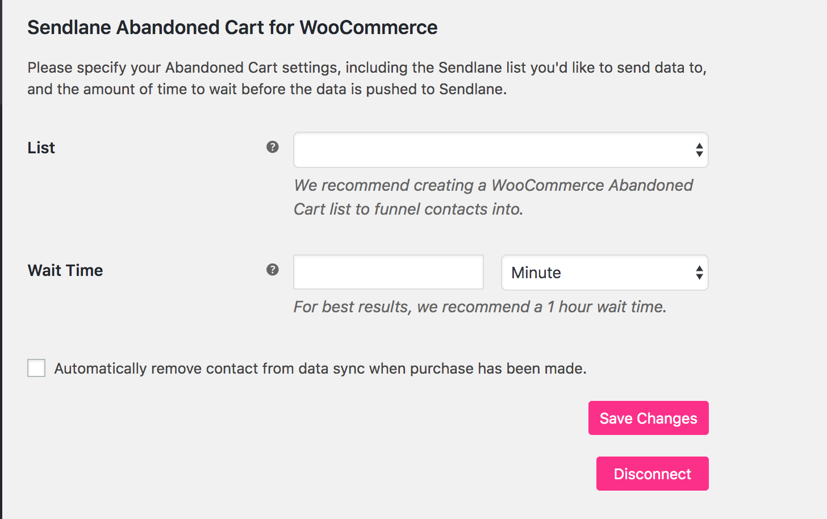Click Save Changes button
This screenshot has width=827, height=519.
click(649, 418)
